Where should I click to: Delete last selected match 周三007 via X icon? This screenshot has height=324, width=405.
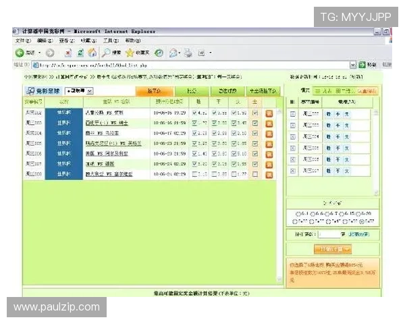[x=293, y=171]
